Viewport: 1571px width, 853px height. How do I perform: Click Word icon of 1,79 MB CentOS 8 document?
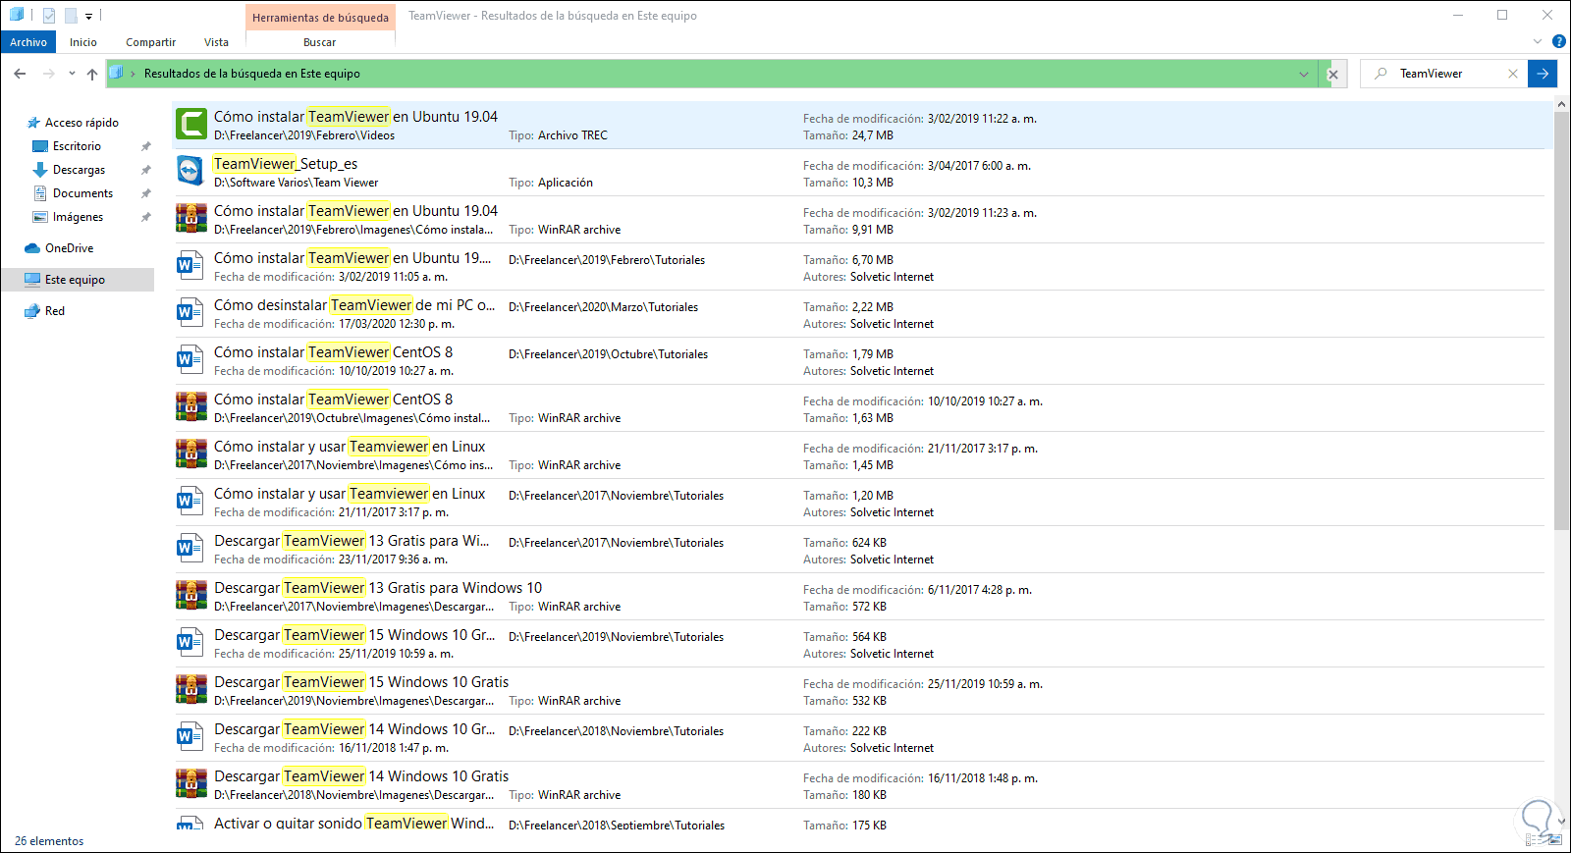click(190, 359)
